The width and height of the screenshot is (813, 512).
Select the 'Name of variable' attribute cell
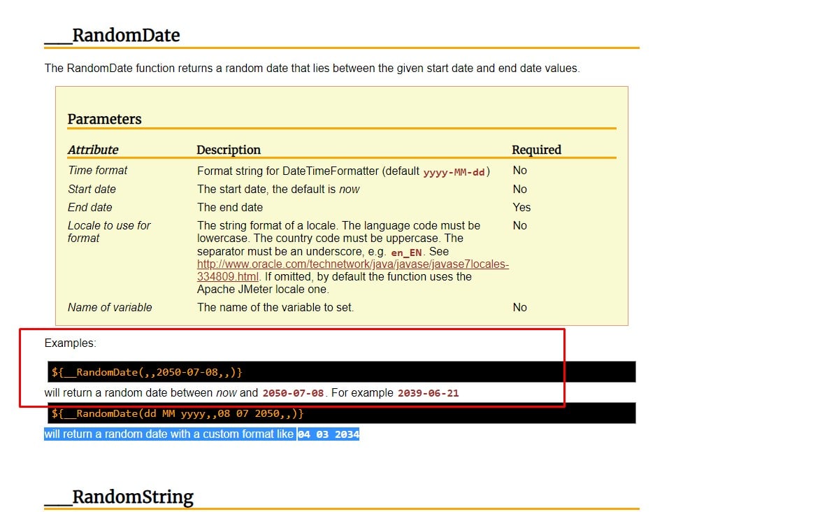point(110,308)
